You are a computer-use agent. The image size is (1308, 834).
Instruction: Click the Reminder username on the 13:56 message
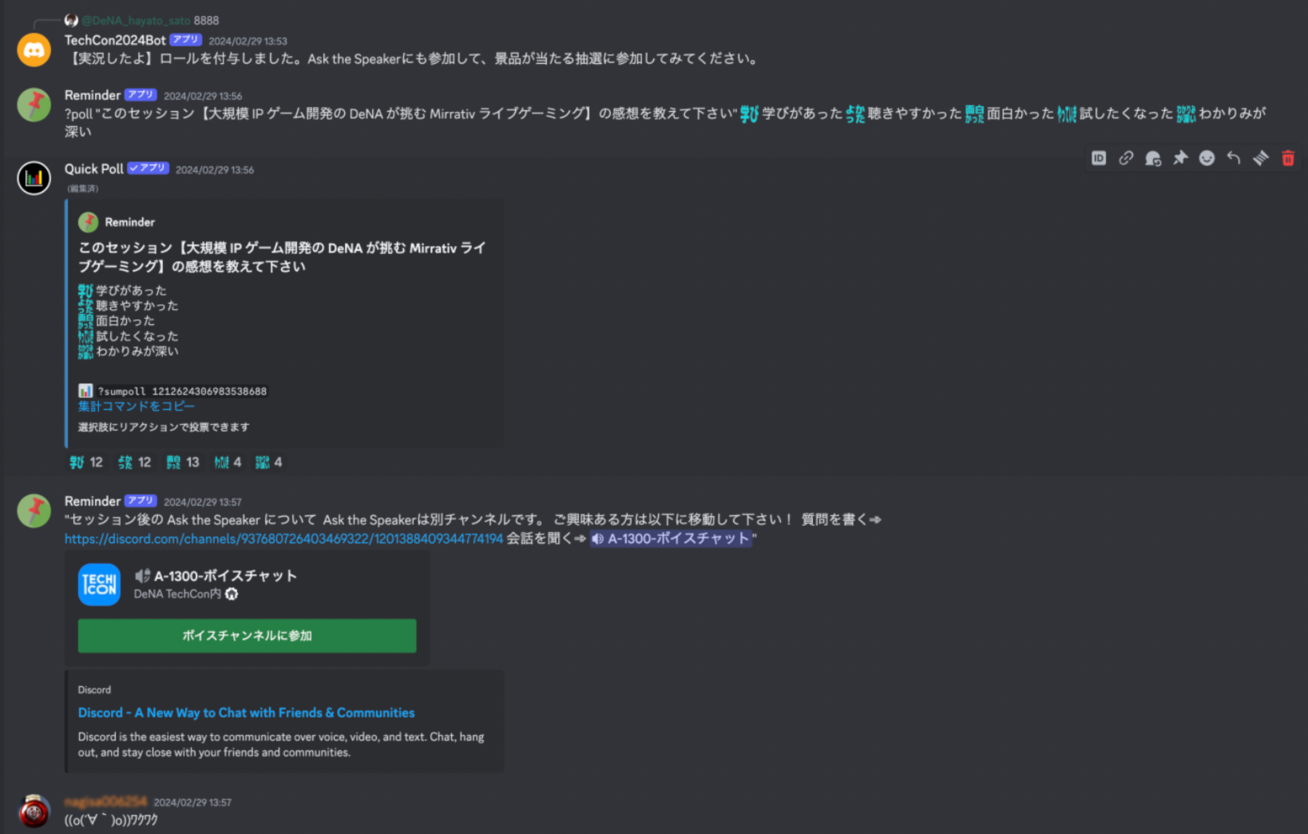(93, 95)
